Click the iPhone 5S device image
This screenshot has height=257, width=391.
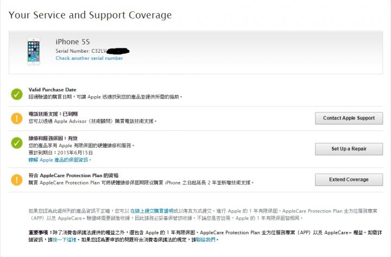34,52
